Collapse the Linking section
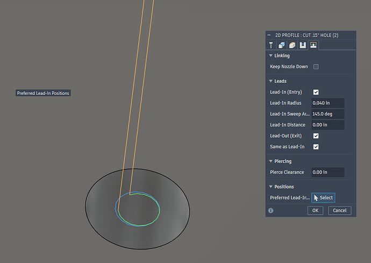The height and width of the screenshot is (263, 371). 271,55
